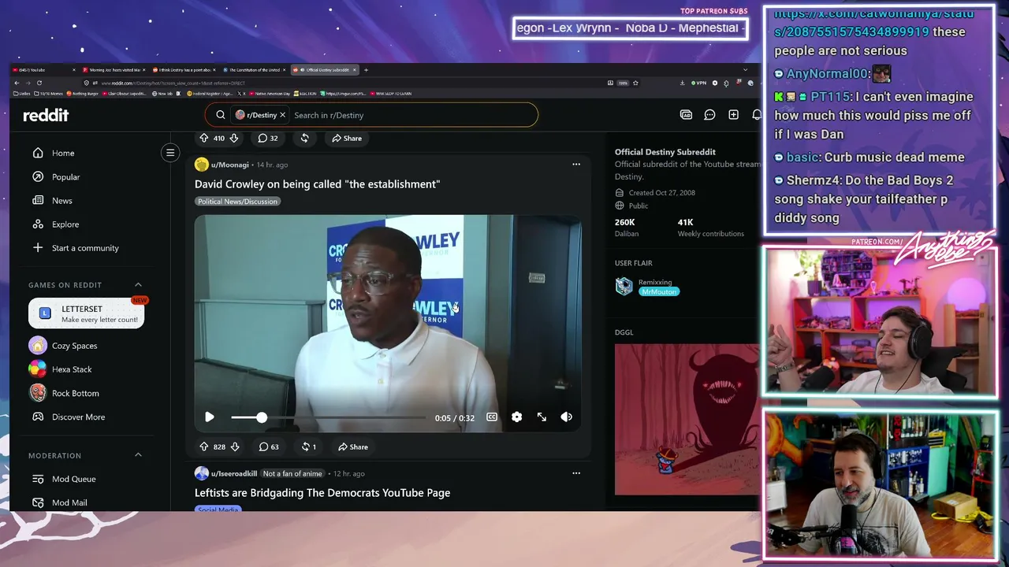Open video settings gear
Screen dimensions: 1009x567
point(516,417)
